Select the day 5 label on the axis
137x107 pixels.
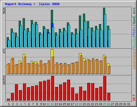(25, 104)
